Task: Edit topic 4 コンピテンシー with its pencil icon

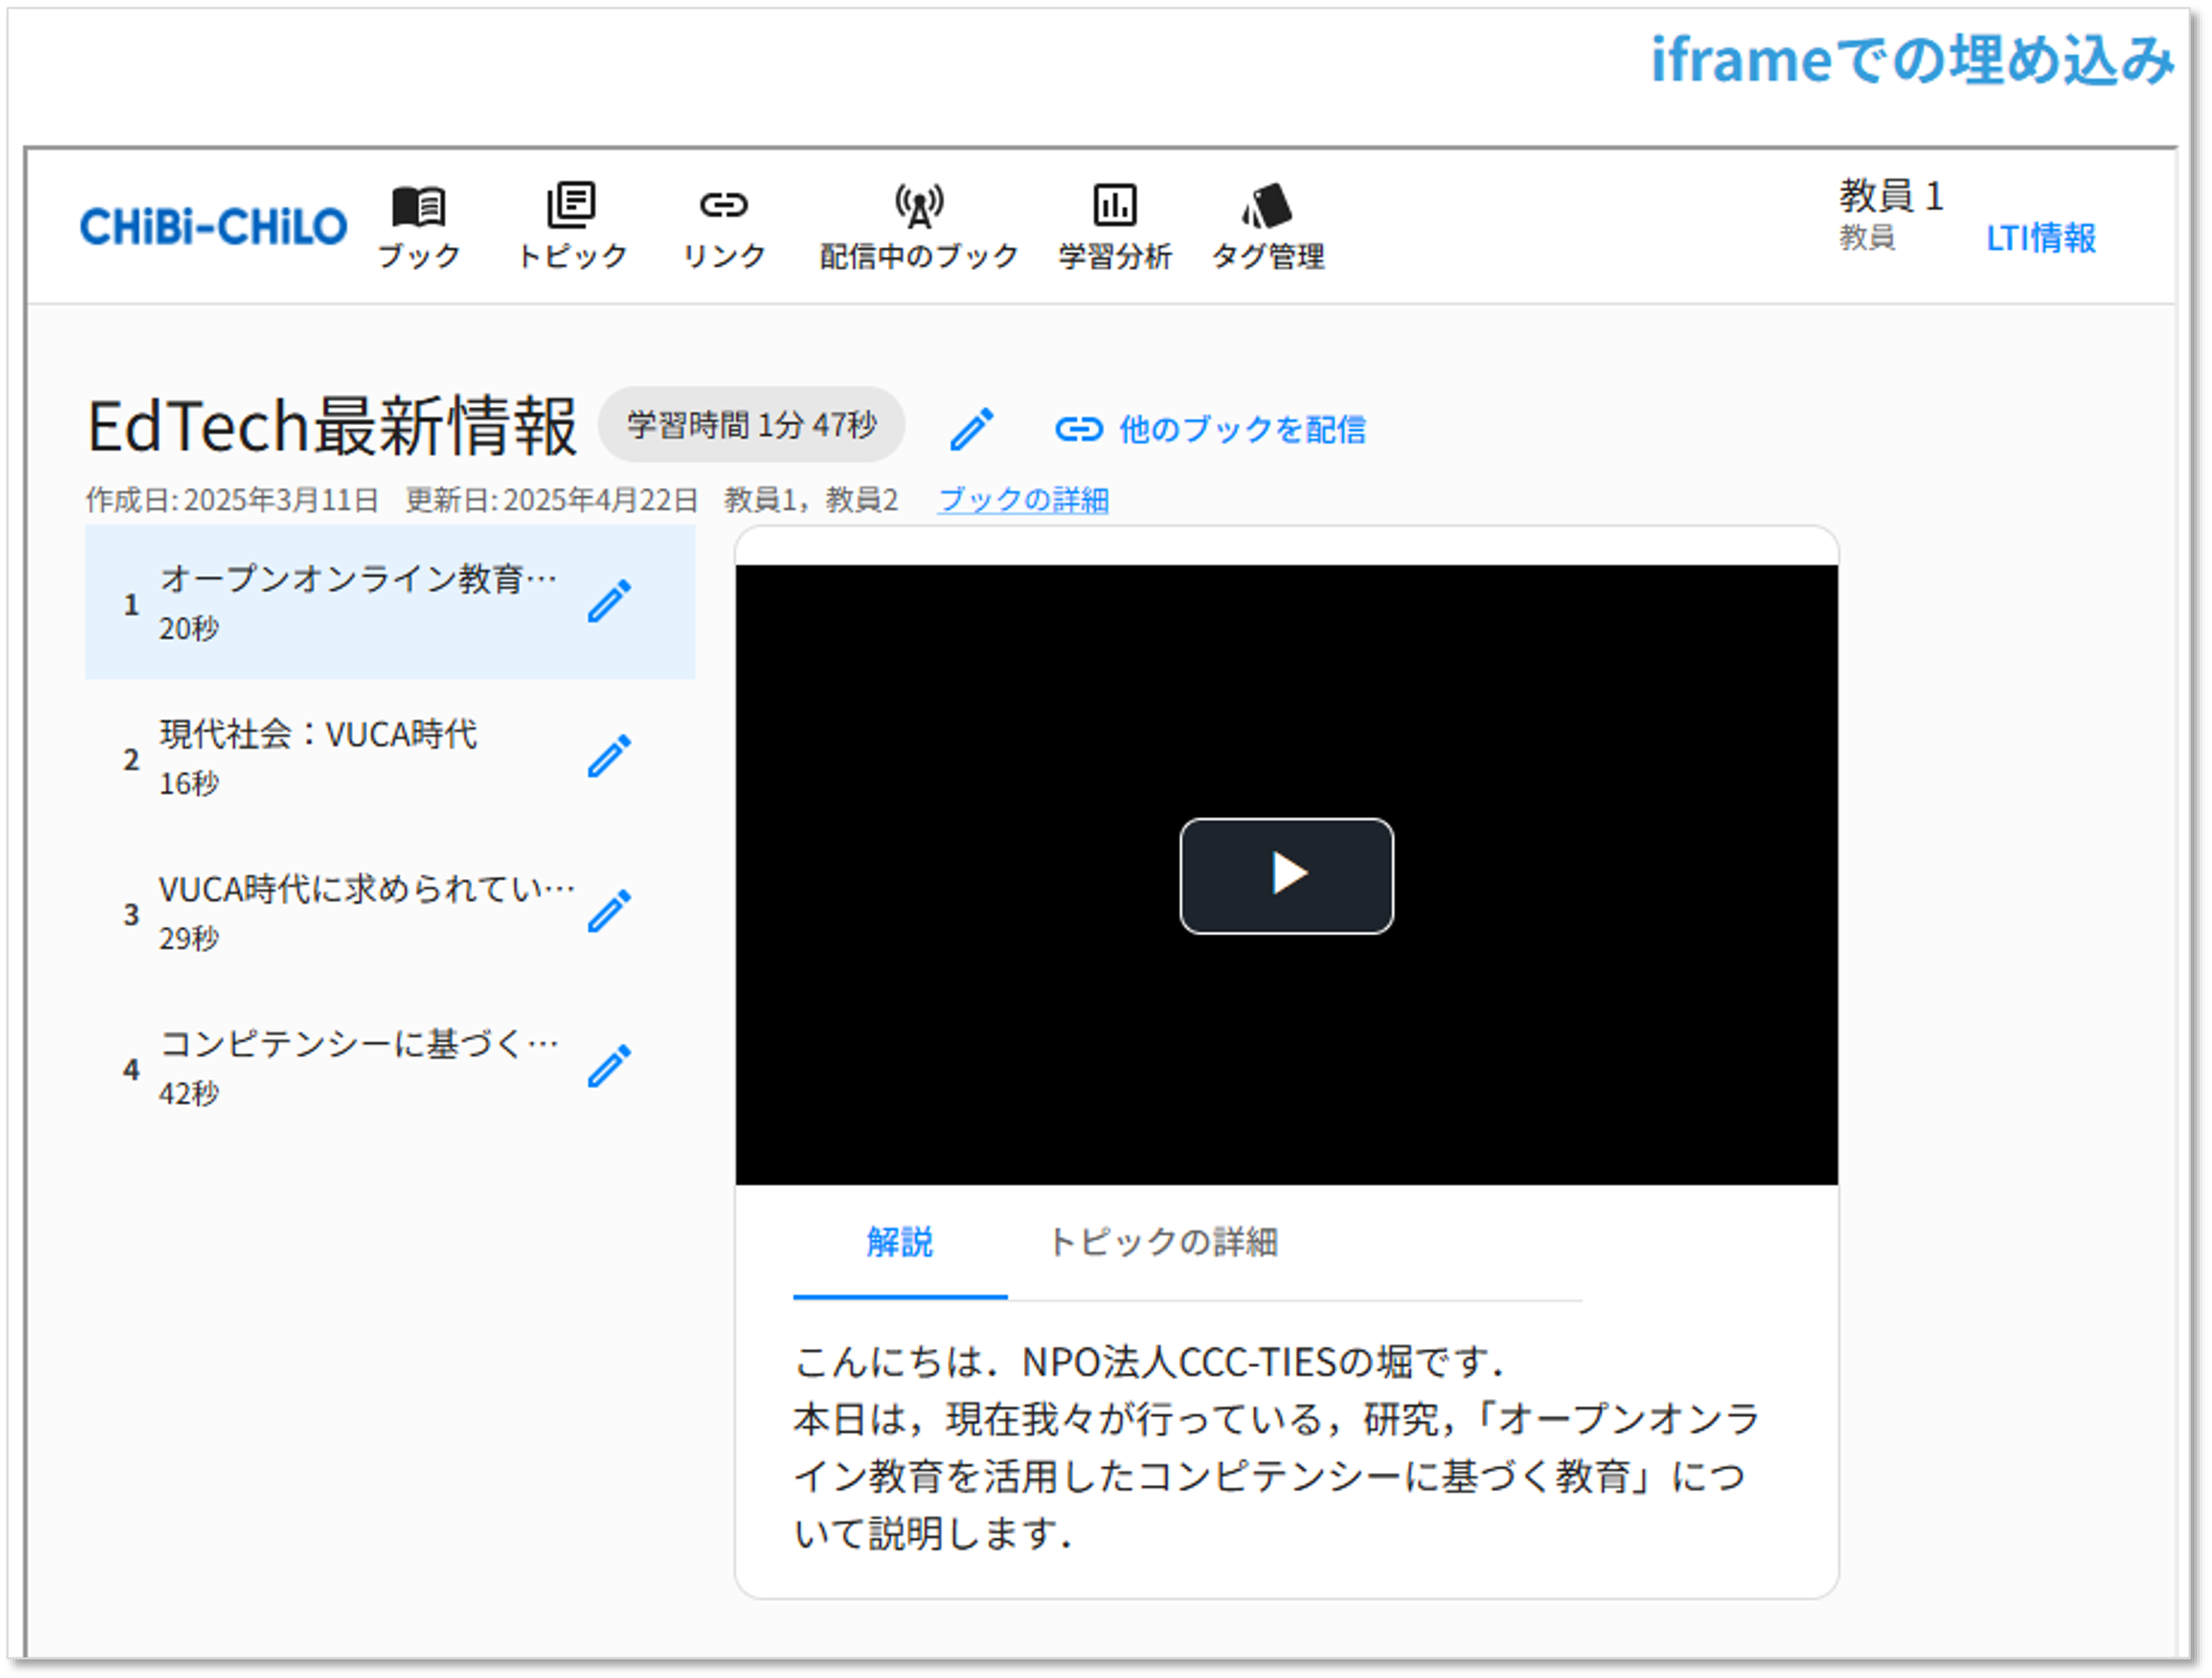Action: 609,1066
